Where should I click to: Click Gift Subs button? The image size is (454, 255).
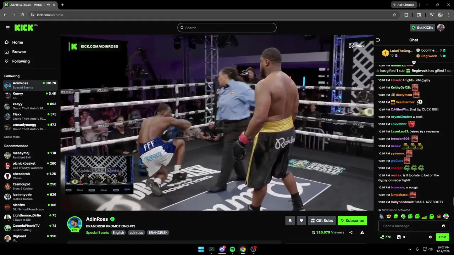point(322,221)
